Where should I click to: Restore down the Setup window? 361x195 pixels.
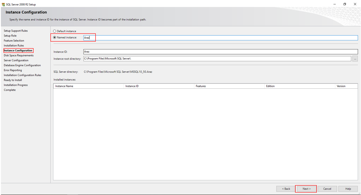tap(345, 4)
